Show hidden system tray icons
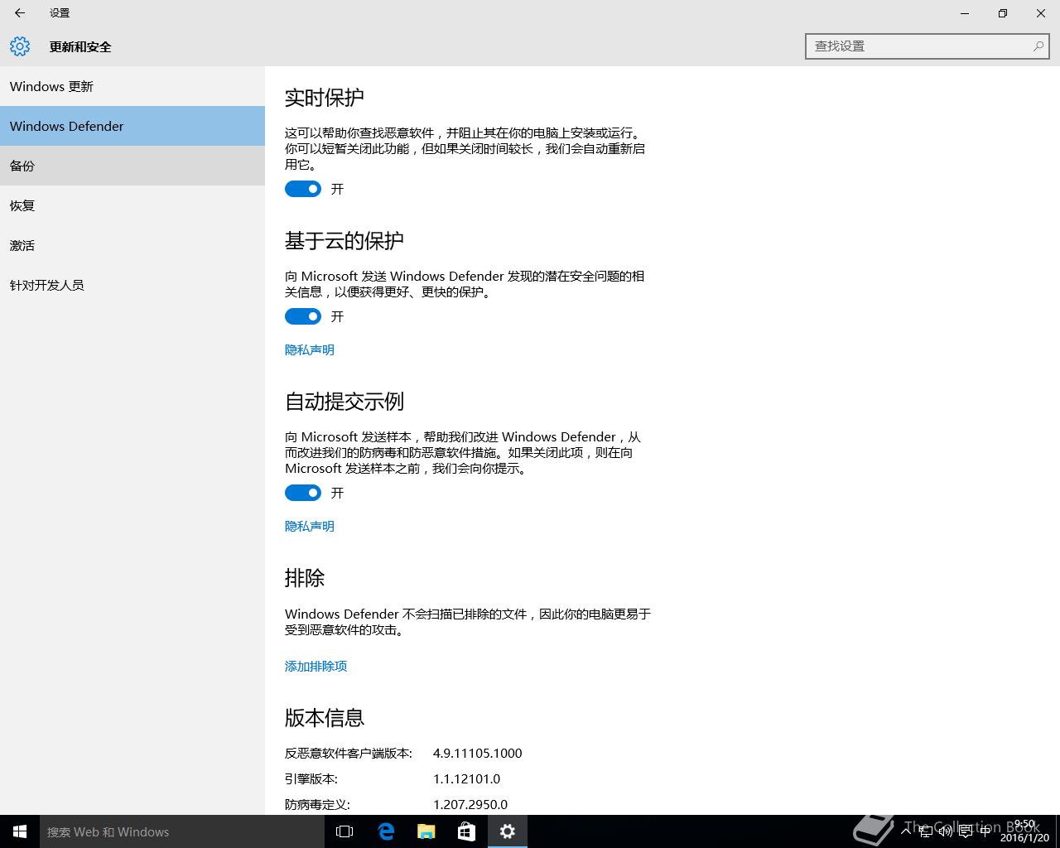 [x=906, y=831]
